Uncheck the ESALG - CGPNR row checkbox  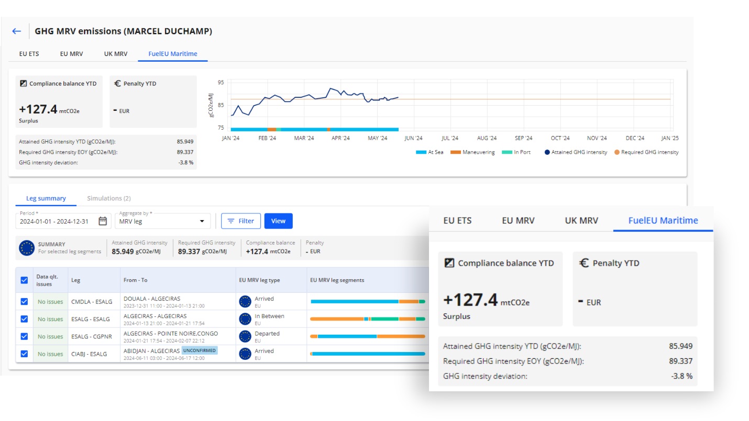coord(24,336)
